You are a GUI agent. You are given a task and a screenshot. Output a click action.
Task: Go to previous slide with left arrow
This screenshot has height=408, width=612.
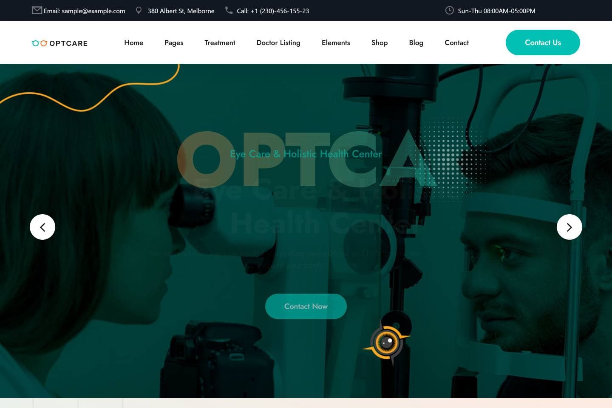(x=42, y=227)
